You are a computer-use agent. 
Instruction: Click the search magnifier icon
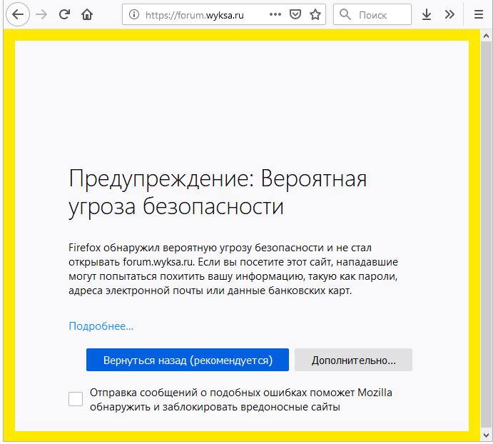tap(345, 14)
